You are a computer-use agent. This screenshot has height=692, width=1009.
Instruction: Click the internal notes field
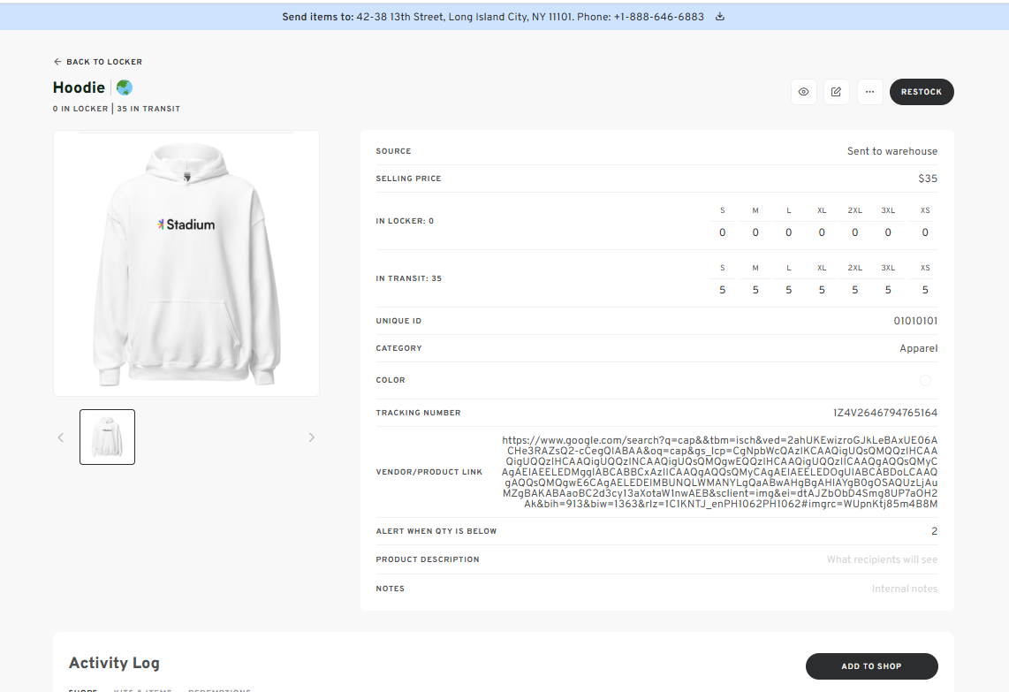904,589
